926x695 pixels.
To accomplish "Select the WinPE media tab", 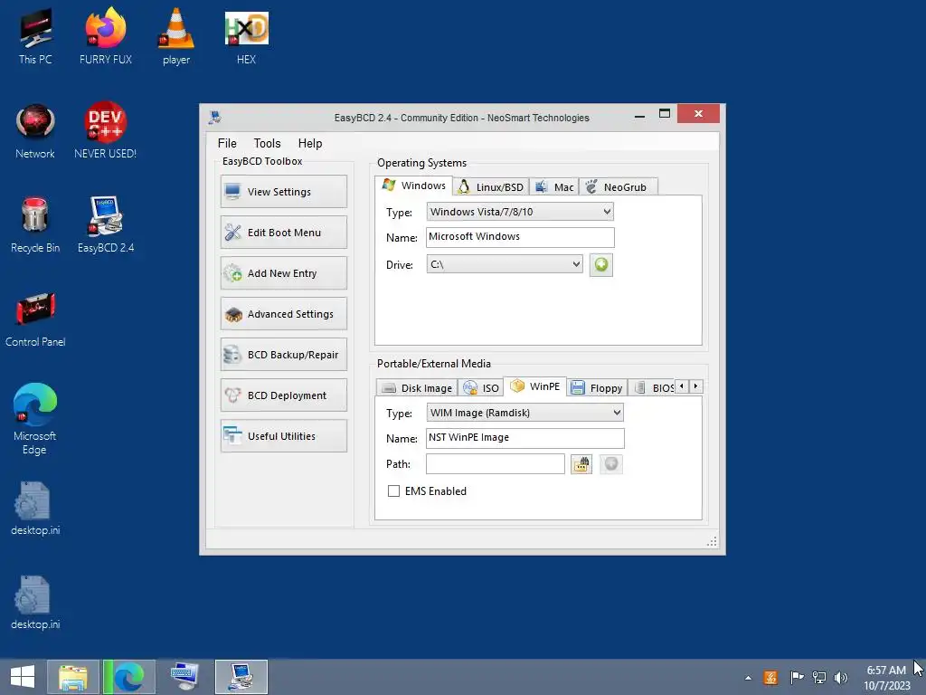I will (x=535, y=386).
